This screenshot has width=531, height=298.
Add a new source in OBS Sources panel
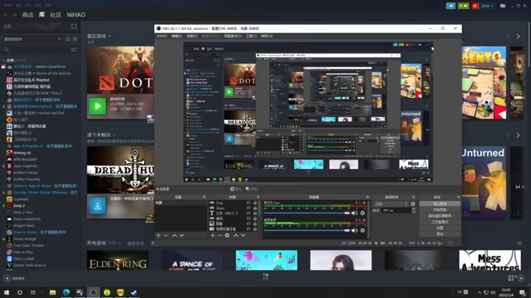tap(212, 235)
